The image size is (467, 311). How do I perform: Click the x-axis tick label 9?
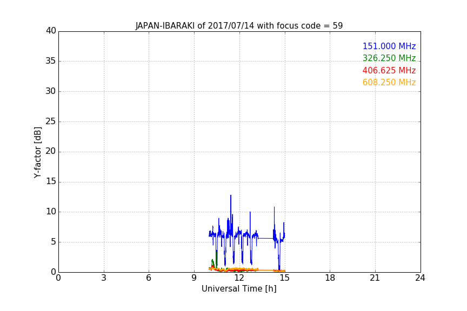click(194, 278)
